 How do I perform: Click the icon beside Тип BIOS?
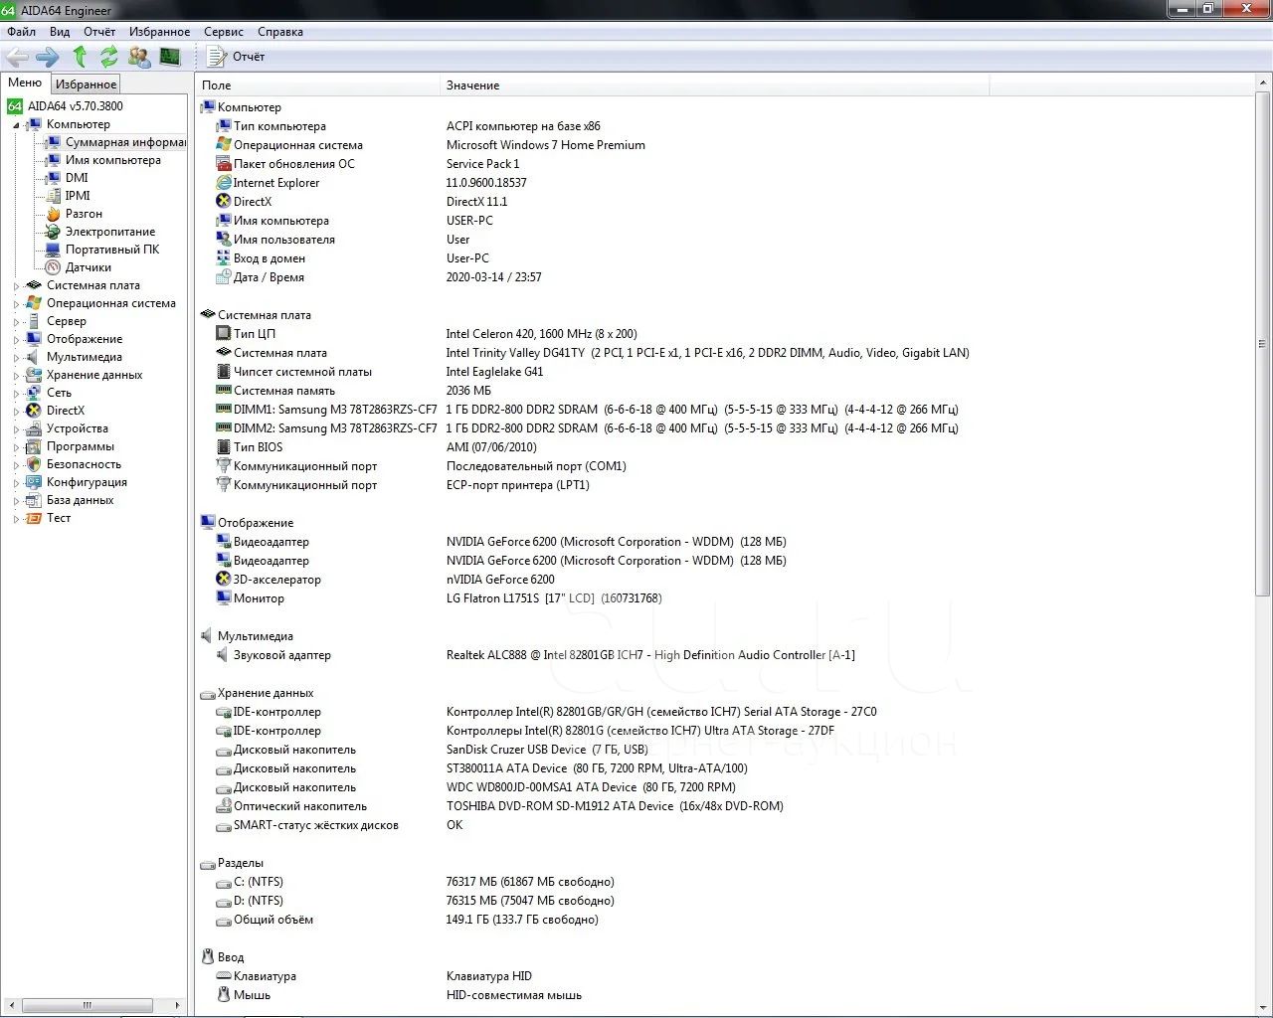pyautogui.click(x=224, y=447)
